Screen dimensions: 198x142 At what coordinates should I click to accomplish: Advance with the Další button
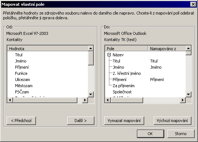81,121
